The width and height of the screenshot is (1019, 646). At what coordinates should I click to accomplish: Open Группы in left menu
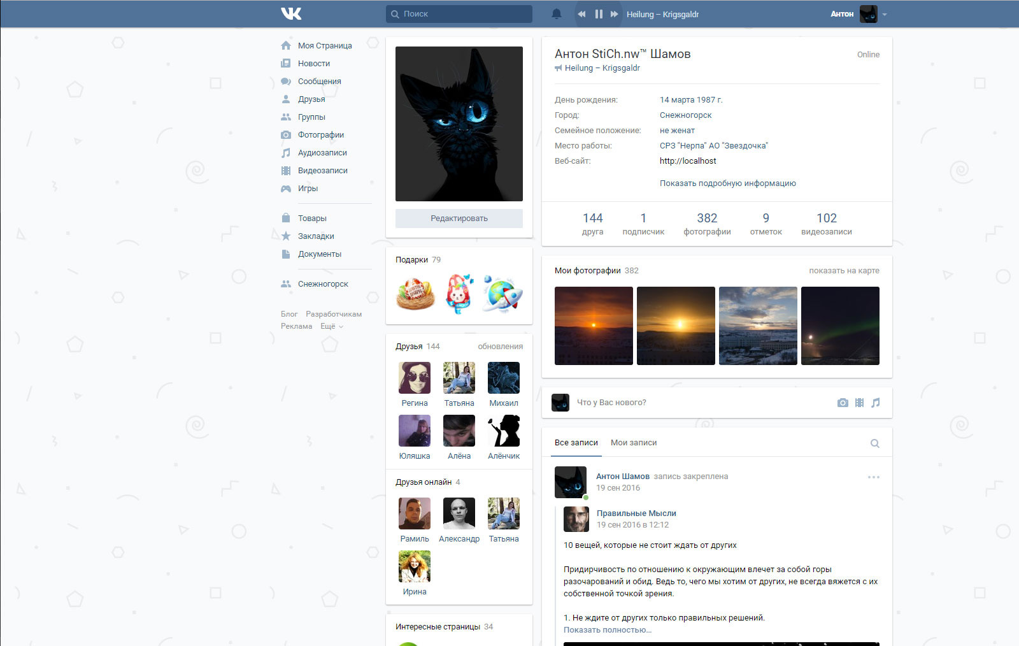[x=311, y=117]
